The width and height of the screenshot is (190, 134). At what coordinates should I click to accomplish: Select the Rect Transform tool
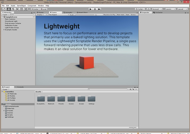(x=22, y=9)
